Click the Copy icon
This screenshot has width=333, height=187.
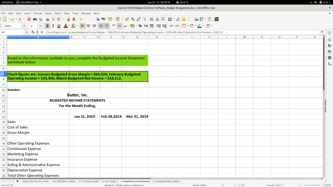point(53,19)
